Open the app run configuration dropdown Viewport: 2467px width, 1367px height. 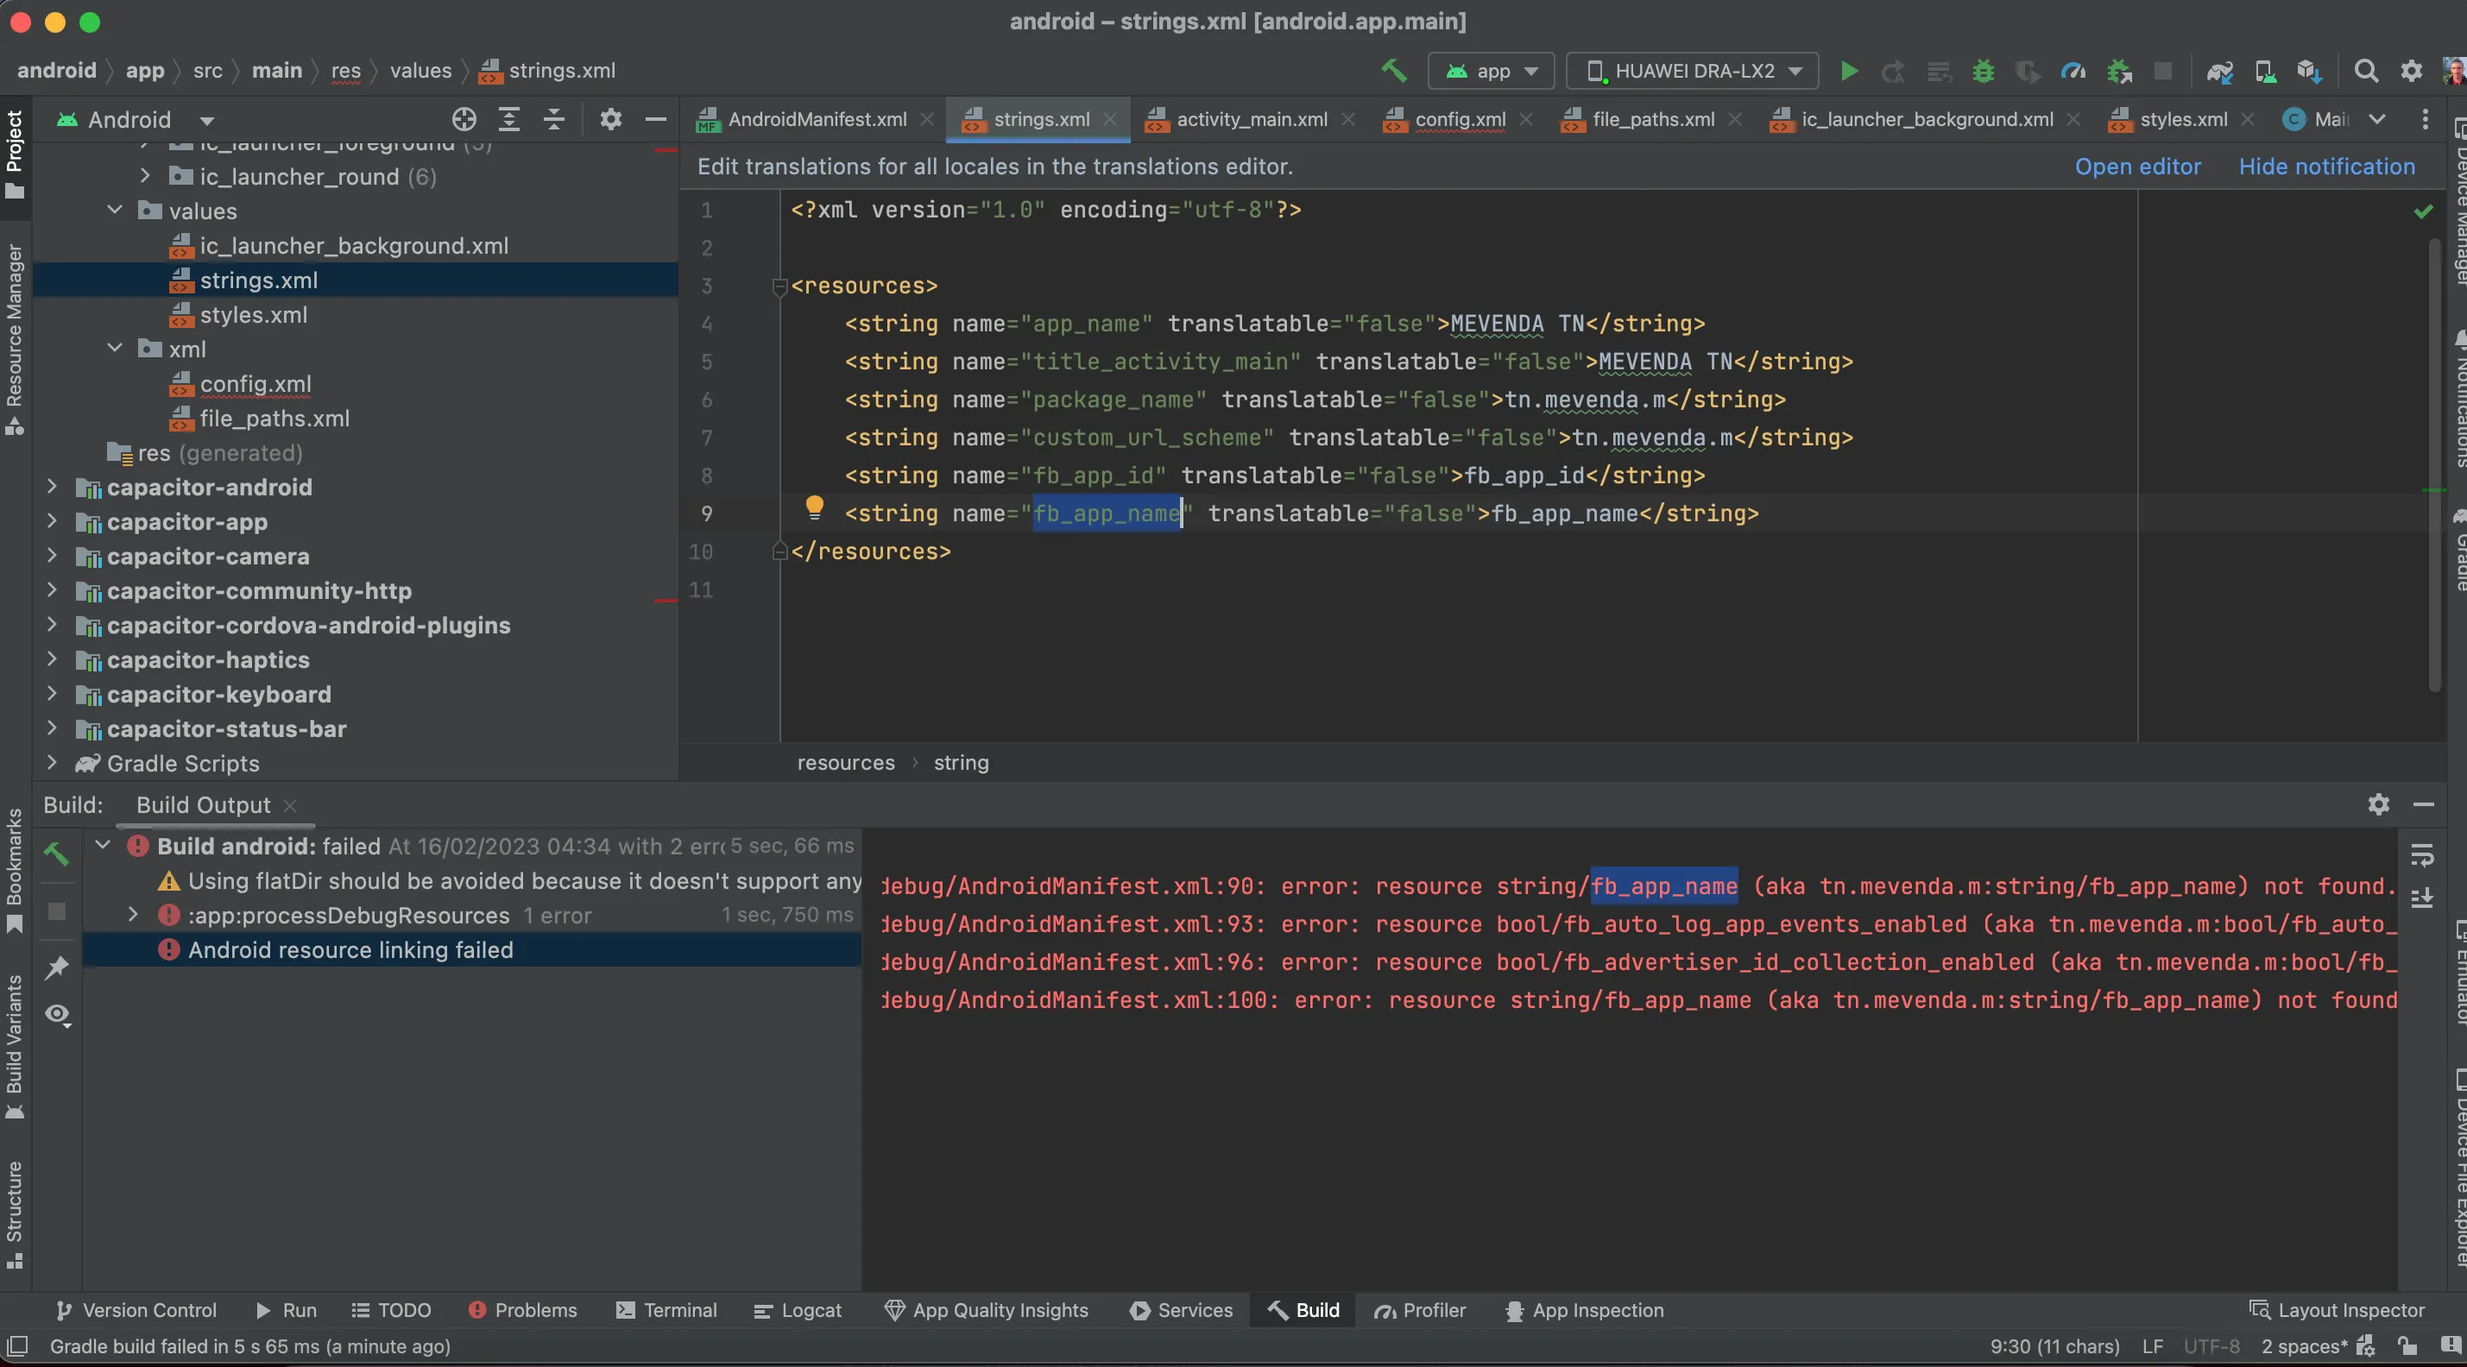tap(1491, 71)
